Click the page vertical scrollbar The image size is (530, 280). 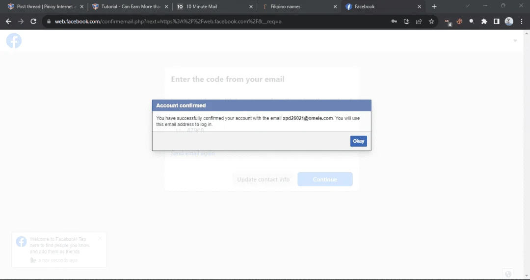point(526,154)
